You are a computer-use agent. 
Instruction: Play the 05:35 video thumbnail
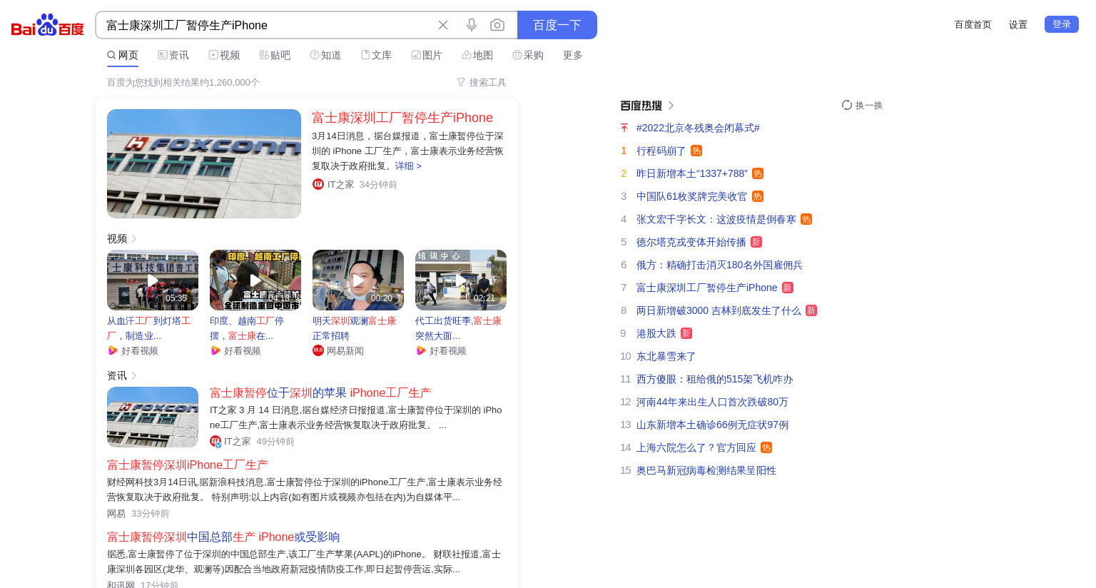(153, 280)
